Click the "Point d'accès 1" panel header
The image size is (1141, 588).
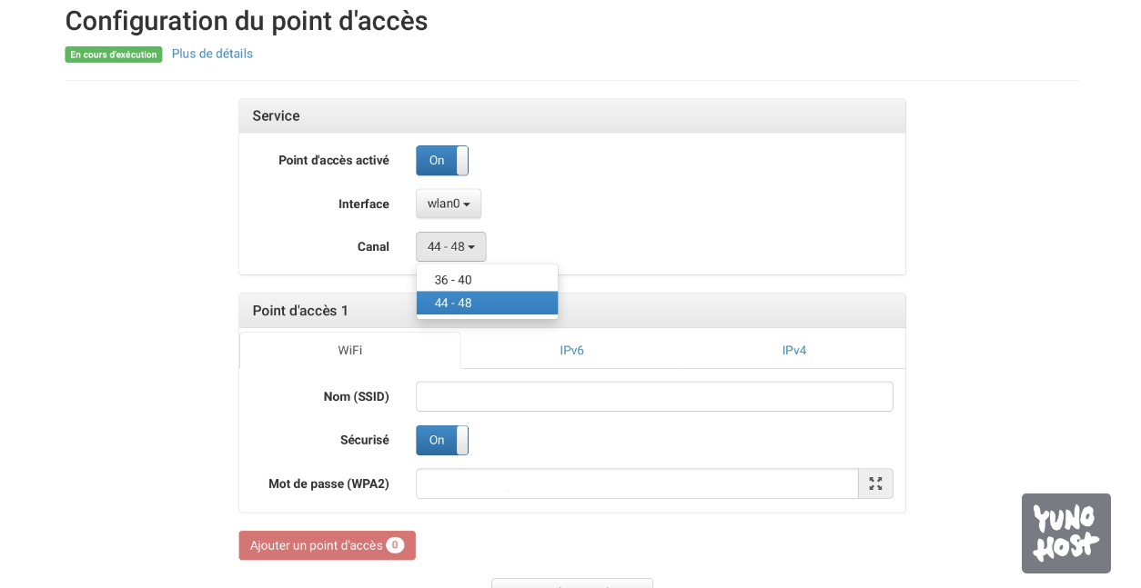click(x=728, y=311)
